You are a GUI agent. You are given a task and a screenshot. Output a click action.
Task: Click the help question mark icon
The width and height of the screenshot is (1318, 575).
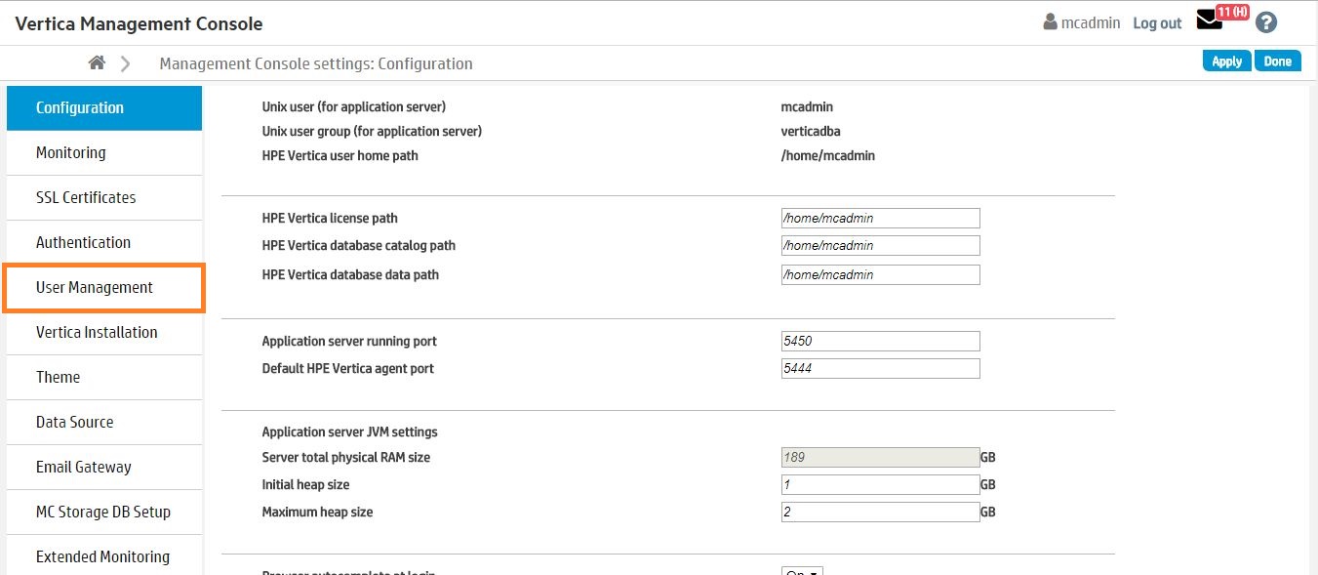[x=1265, y=23]
